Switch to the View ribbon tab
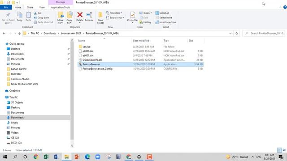287x161 pixels. (x=42, y=7)
